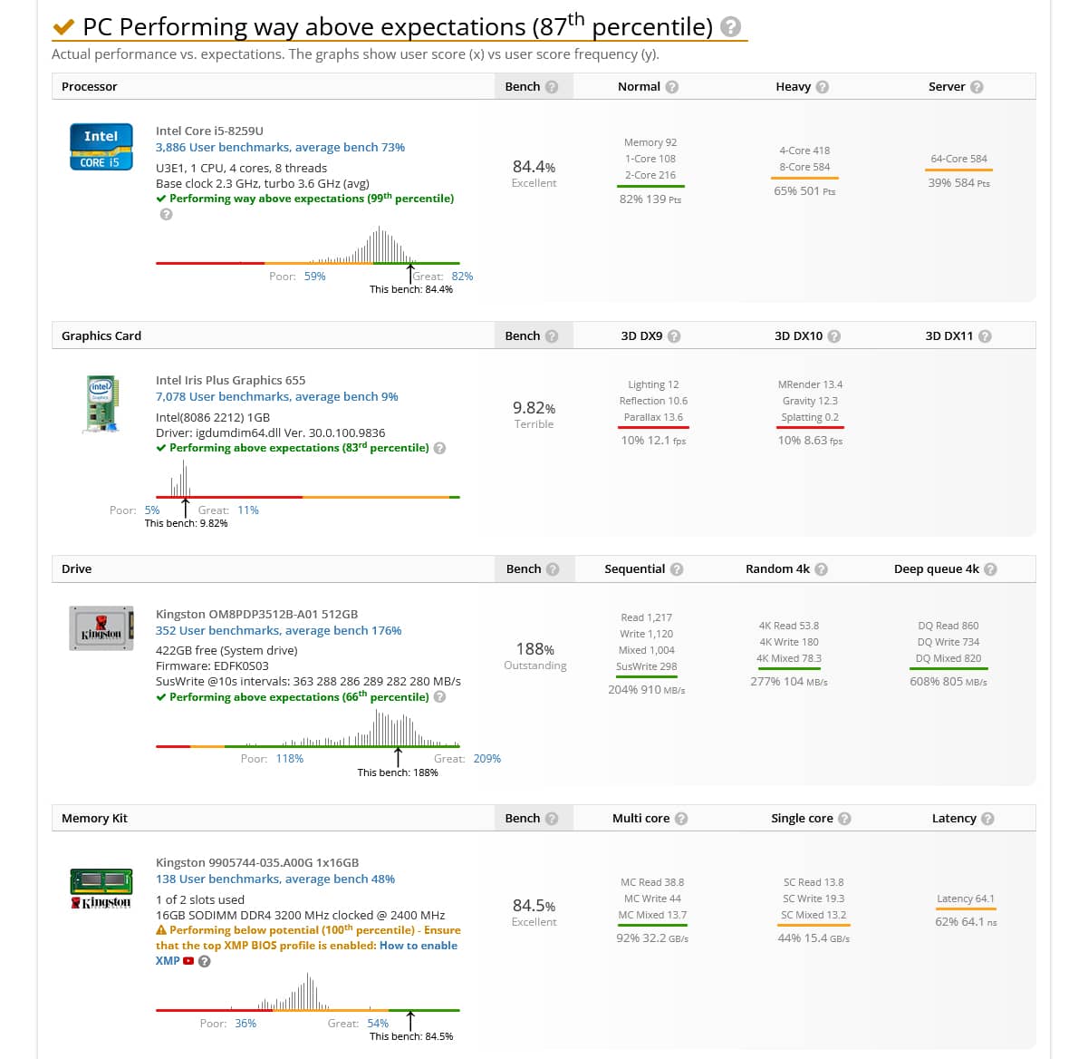Click the processor Poor 59% value
The image size is (1088, 1059).
pos(314,277)
